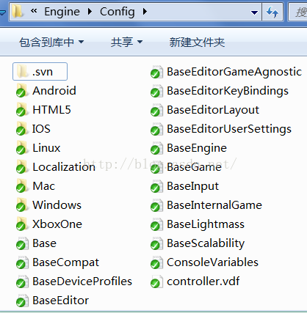
Task: Select the IOS folder icon
Action: pos(22,129)
